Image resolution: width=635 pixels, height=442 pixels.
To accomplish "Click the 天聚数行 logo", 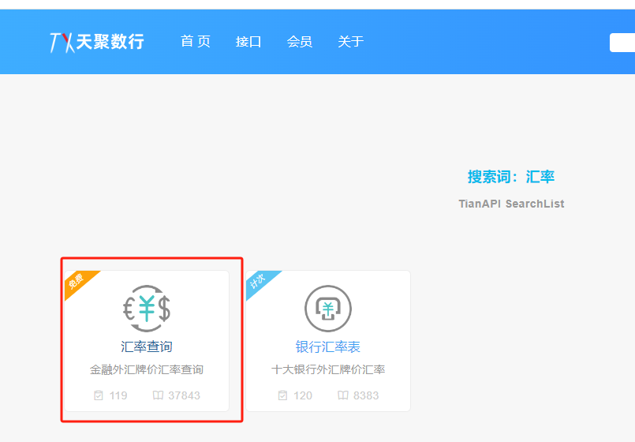I will click(x=97, y=42).
